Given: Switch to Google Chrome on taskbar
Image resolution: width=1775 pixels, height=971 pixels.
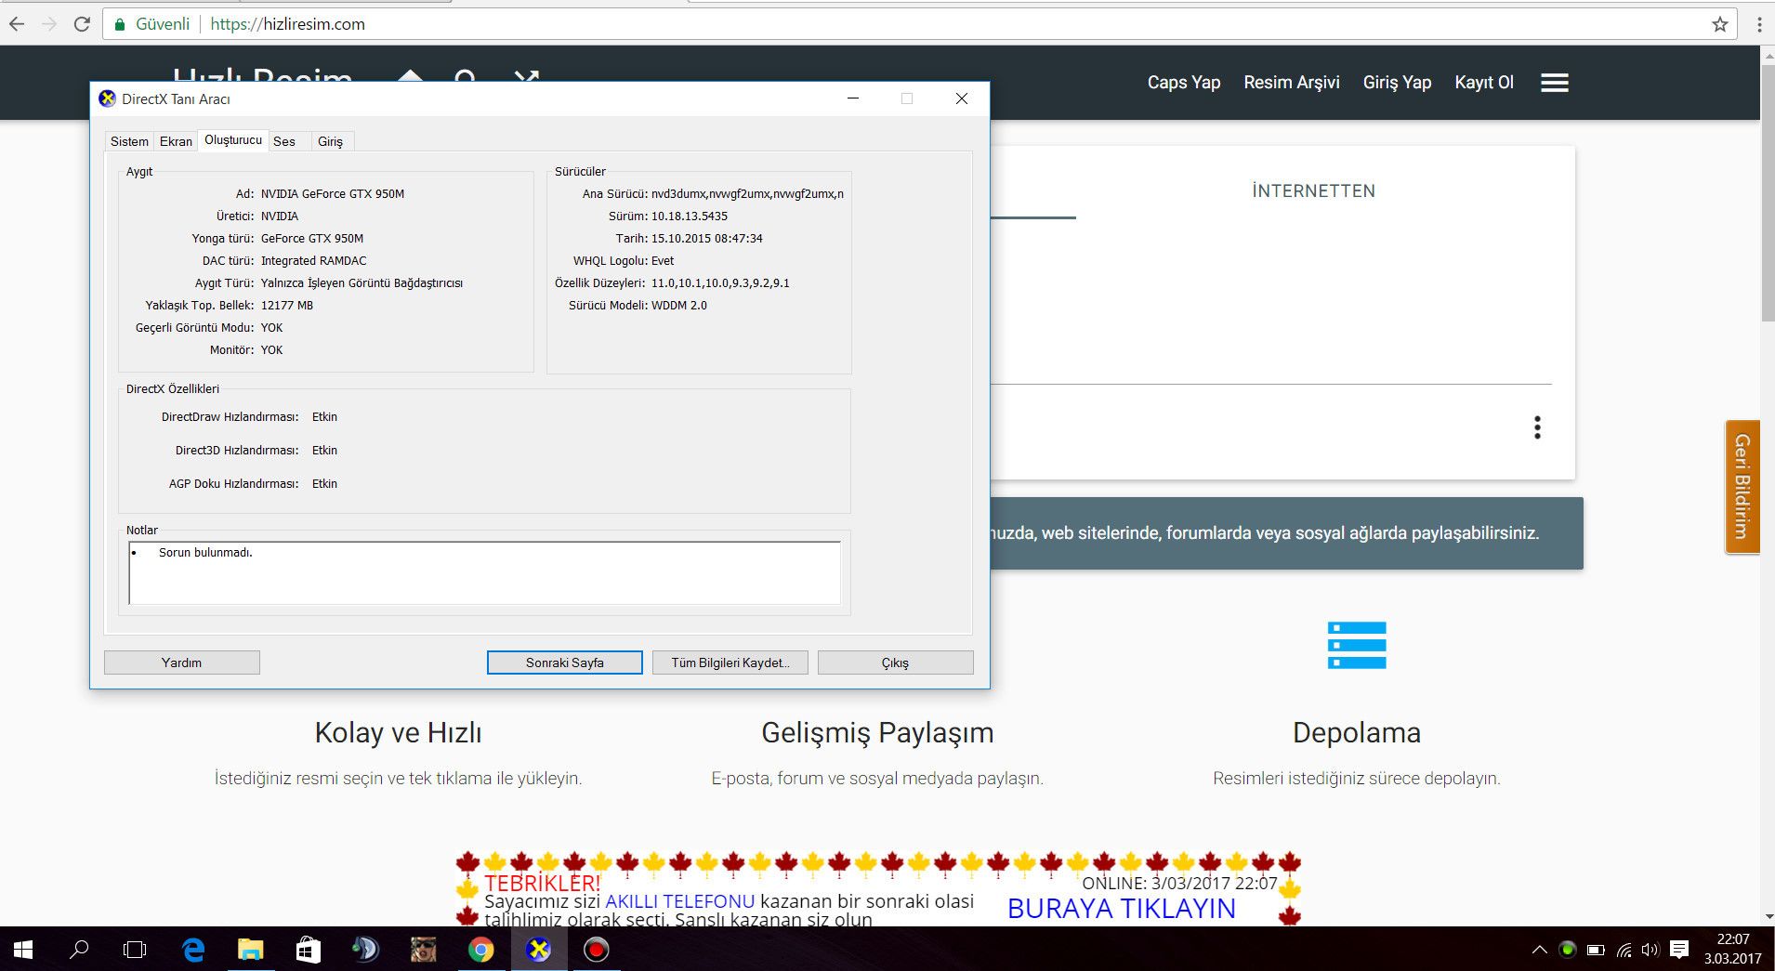Looking at the screenshot, I should [x=481, y=950].
